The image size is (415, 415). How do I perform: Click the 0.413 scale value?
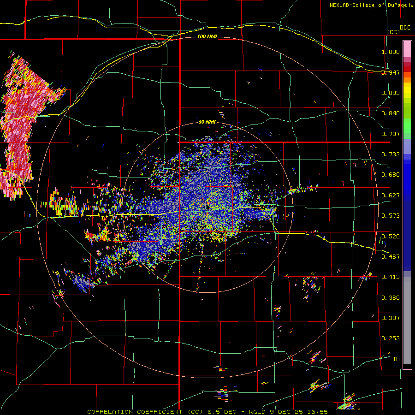[x=391, y=277]
